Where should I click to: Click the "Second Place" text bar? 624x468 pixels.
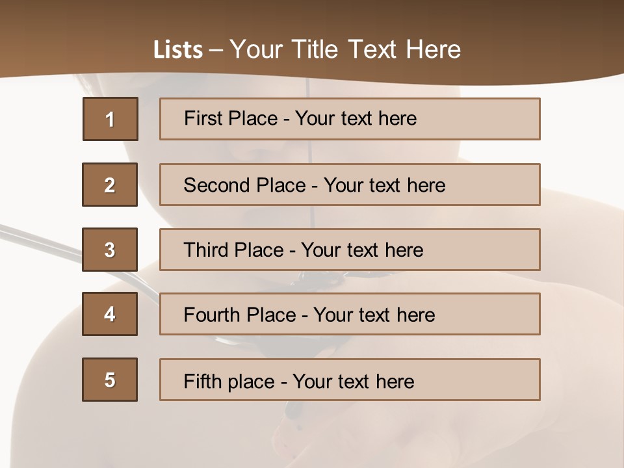(350, 185)
